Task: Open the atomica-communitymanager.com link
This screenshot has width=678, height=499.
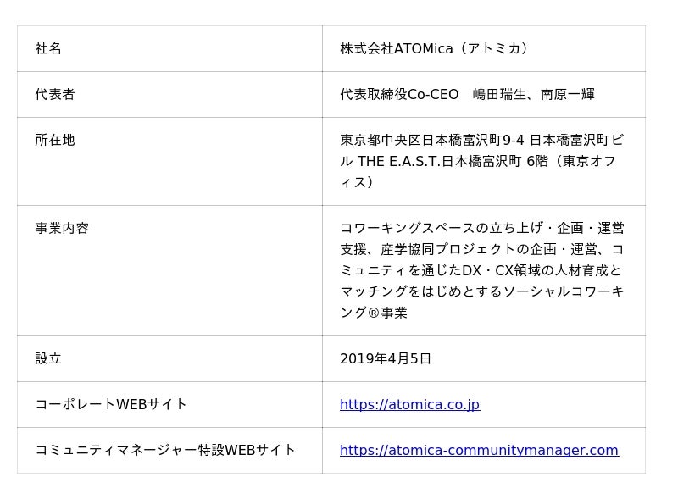Action: click(479, 450)
